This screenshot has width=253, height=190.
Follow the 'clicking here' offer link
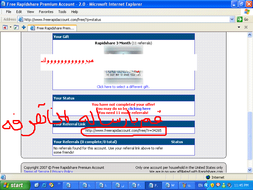(x=139, y=109)
